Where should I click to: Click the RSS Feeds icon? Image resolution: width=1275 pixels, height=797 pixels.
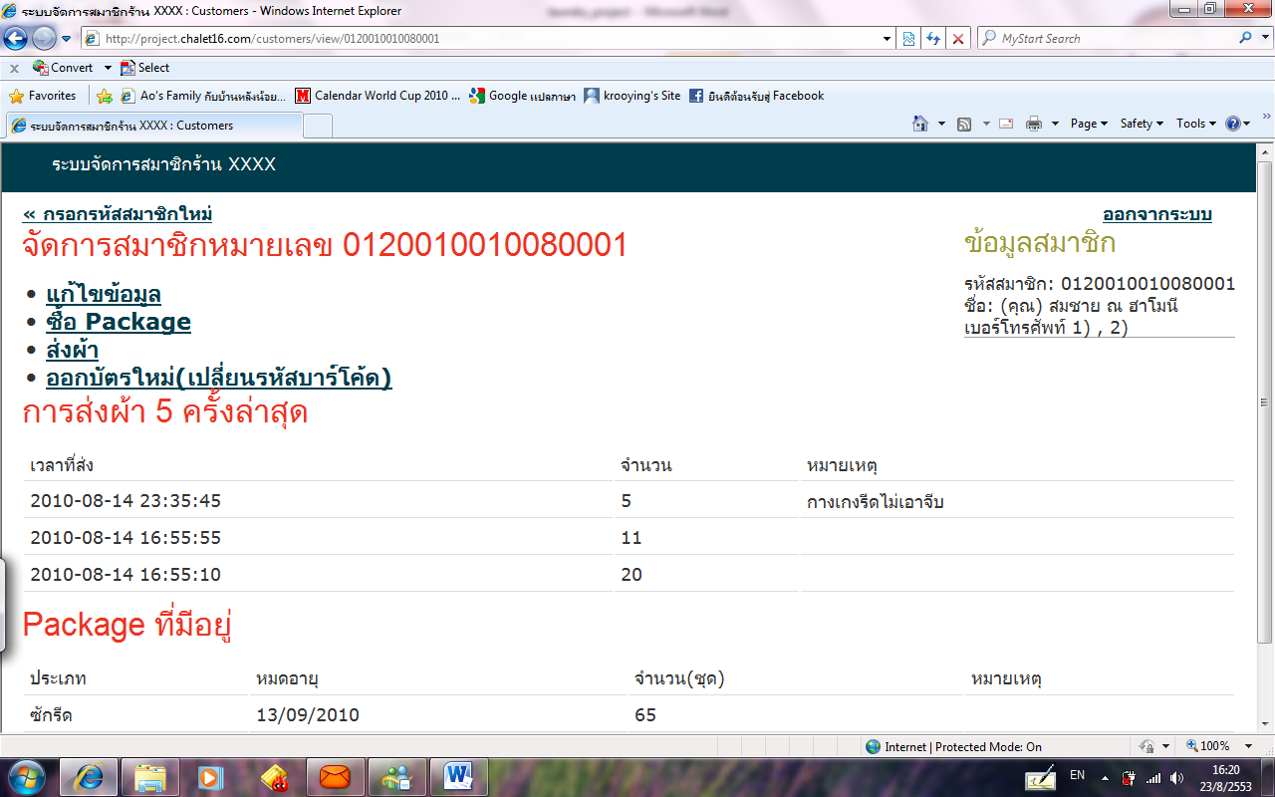click(x=964, y=124)
